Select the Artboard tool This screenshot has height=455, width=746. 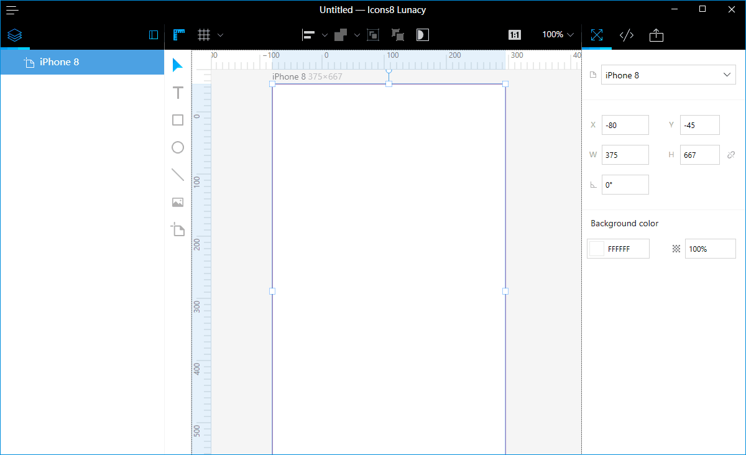[178, 229]
